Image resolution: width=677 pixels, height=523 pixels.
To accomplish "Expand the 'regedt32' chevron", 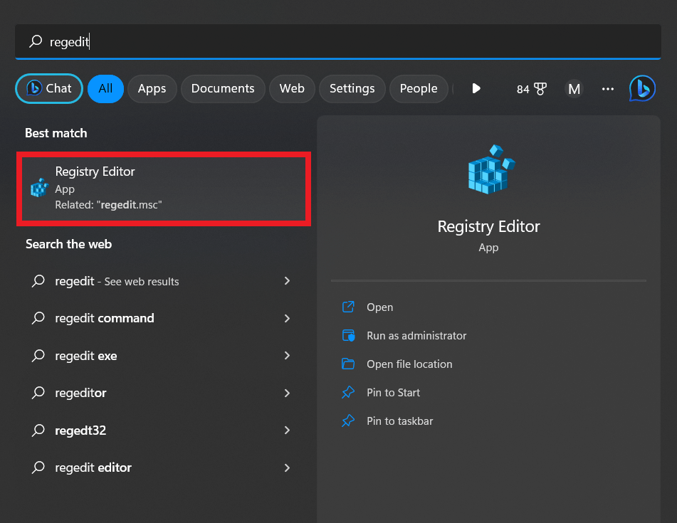I will [287, 430].
